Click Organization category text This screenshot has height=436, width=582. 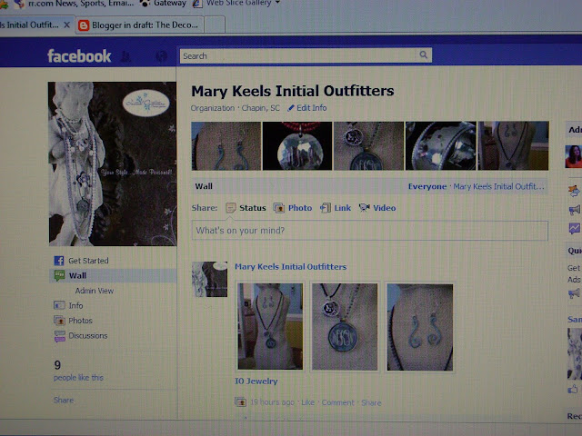point(213,108)
